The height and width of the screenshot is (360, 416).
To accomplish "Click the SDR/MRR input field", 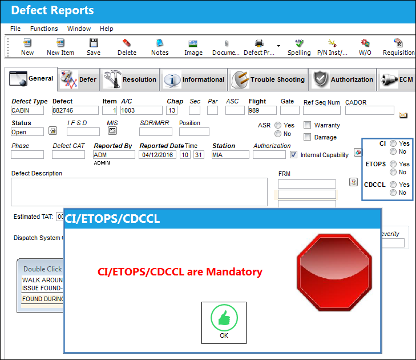I will pos(156,132).
